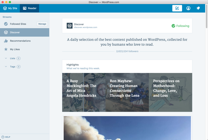Expand the Tags section chevron
This screenshot has width=208, height=140.
click(6, 67)
